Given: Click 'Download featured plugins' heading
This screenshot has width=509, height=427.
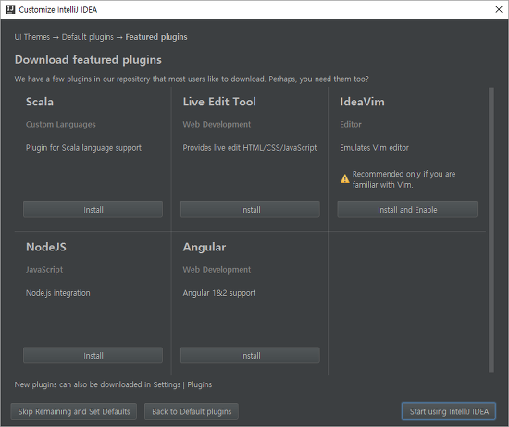Looking at the screenshot, I should pos(88,60).
